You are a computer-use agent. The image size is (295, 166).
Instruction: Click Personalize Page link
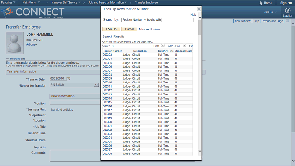coord(272,21)
